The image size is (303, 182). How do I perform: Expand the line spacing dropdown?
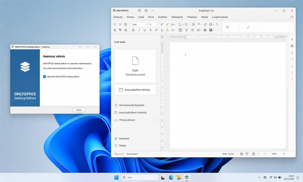tap(183, 25)
